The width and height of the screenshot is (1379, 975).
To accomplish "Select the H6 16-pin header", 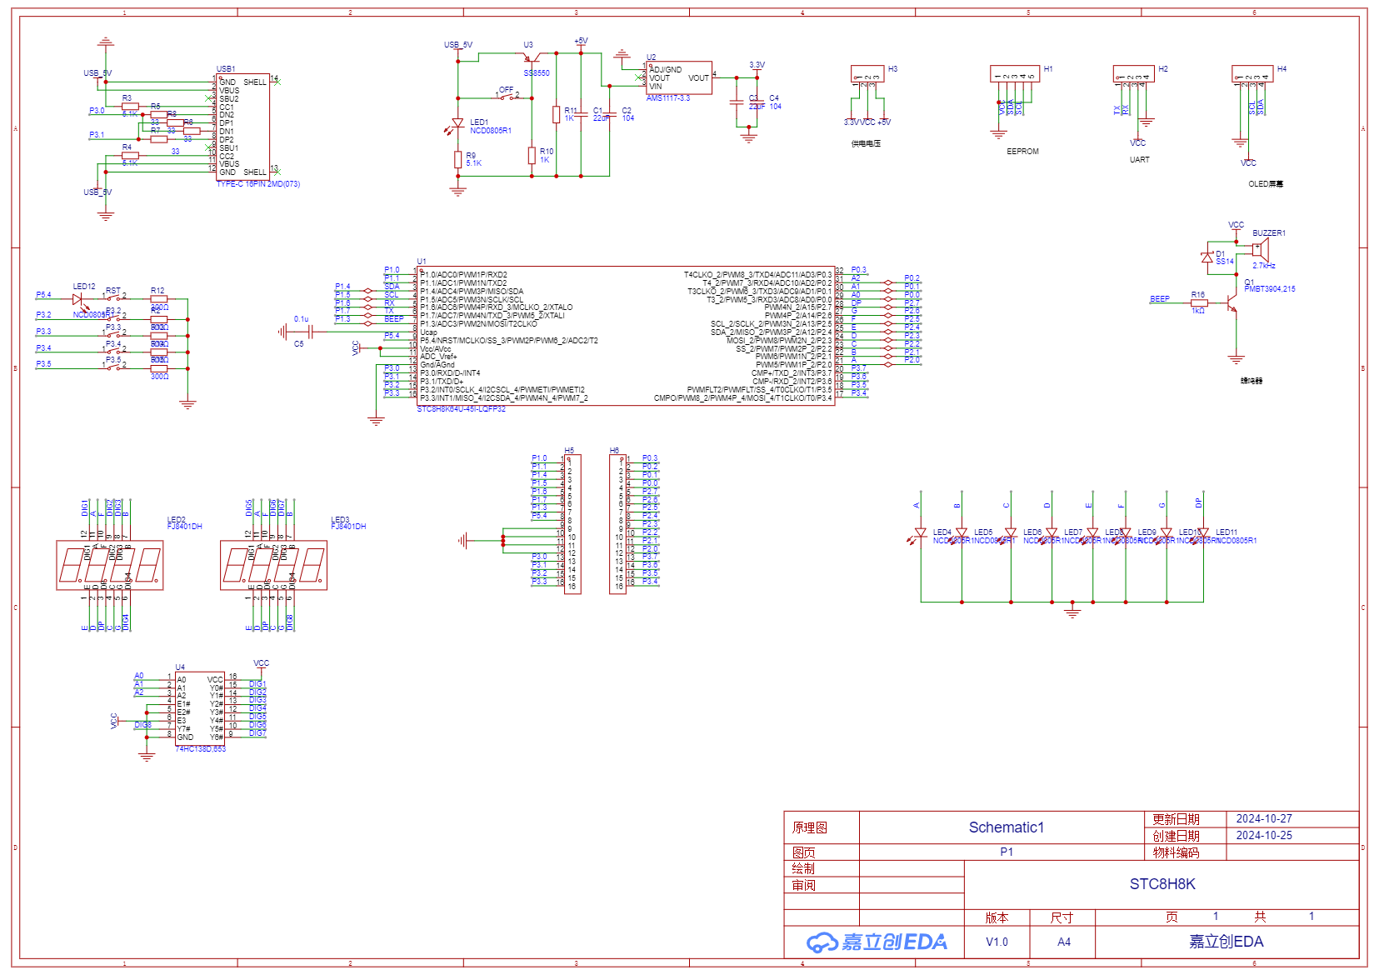I will click(x=617, y=524).
